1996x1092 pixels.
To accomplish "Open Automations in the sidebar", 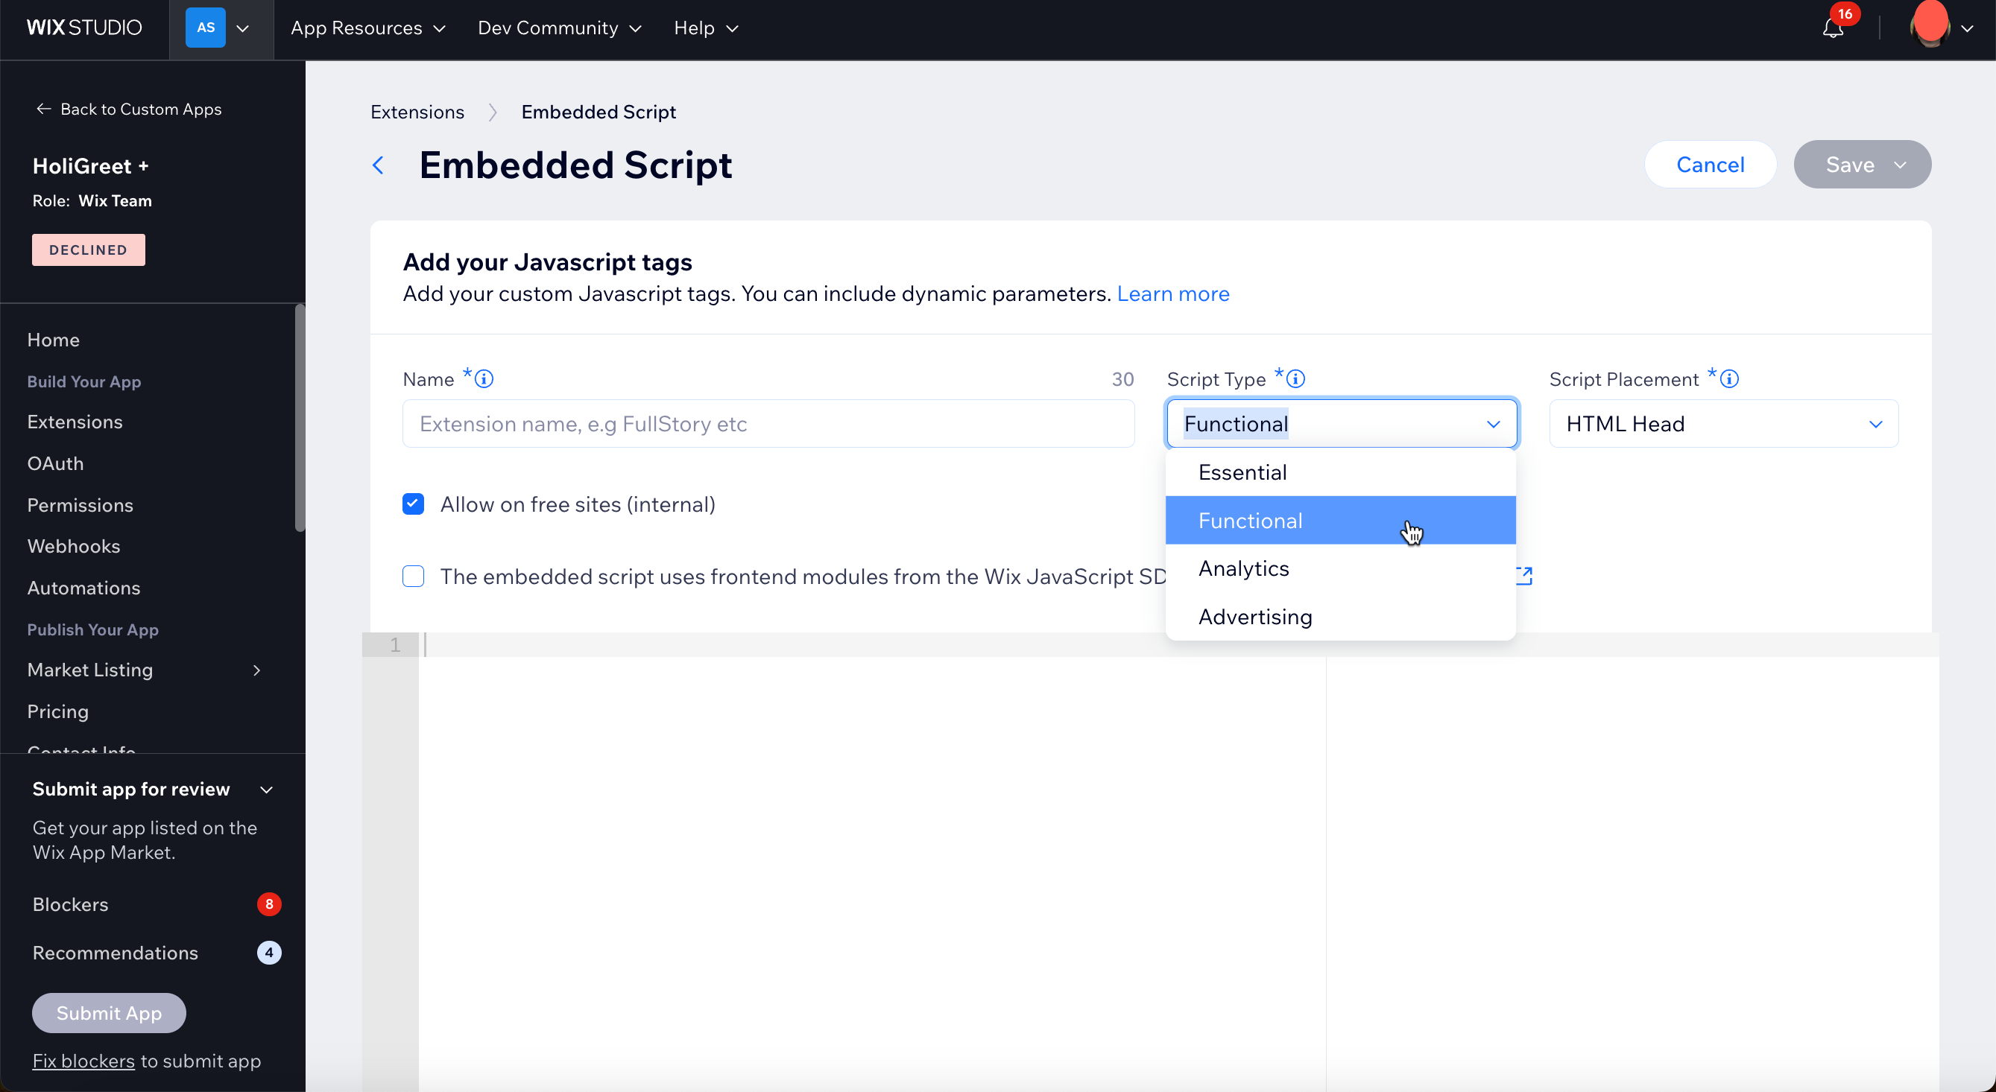I will (83, 588).
